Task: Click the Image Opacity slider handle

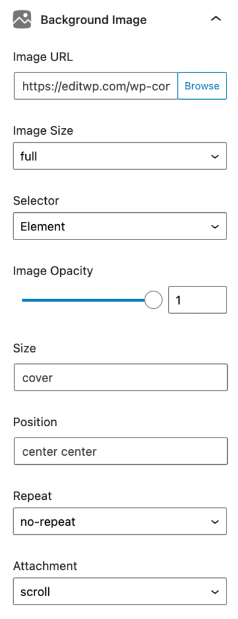Action: click(x=154, y=300)
